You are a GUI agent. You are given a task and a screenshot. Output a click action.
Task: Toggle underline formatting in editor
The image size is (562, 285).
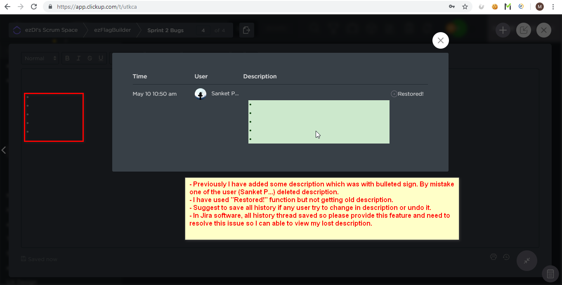pyautogui.click(x=101, y=59)
